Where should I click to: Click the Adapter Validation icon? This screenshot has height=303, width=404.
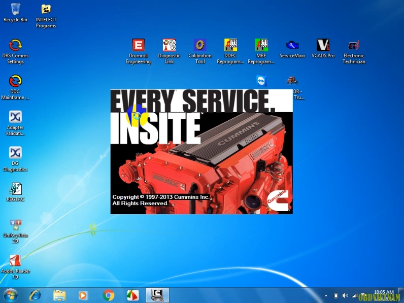tap(15, 123)
